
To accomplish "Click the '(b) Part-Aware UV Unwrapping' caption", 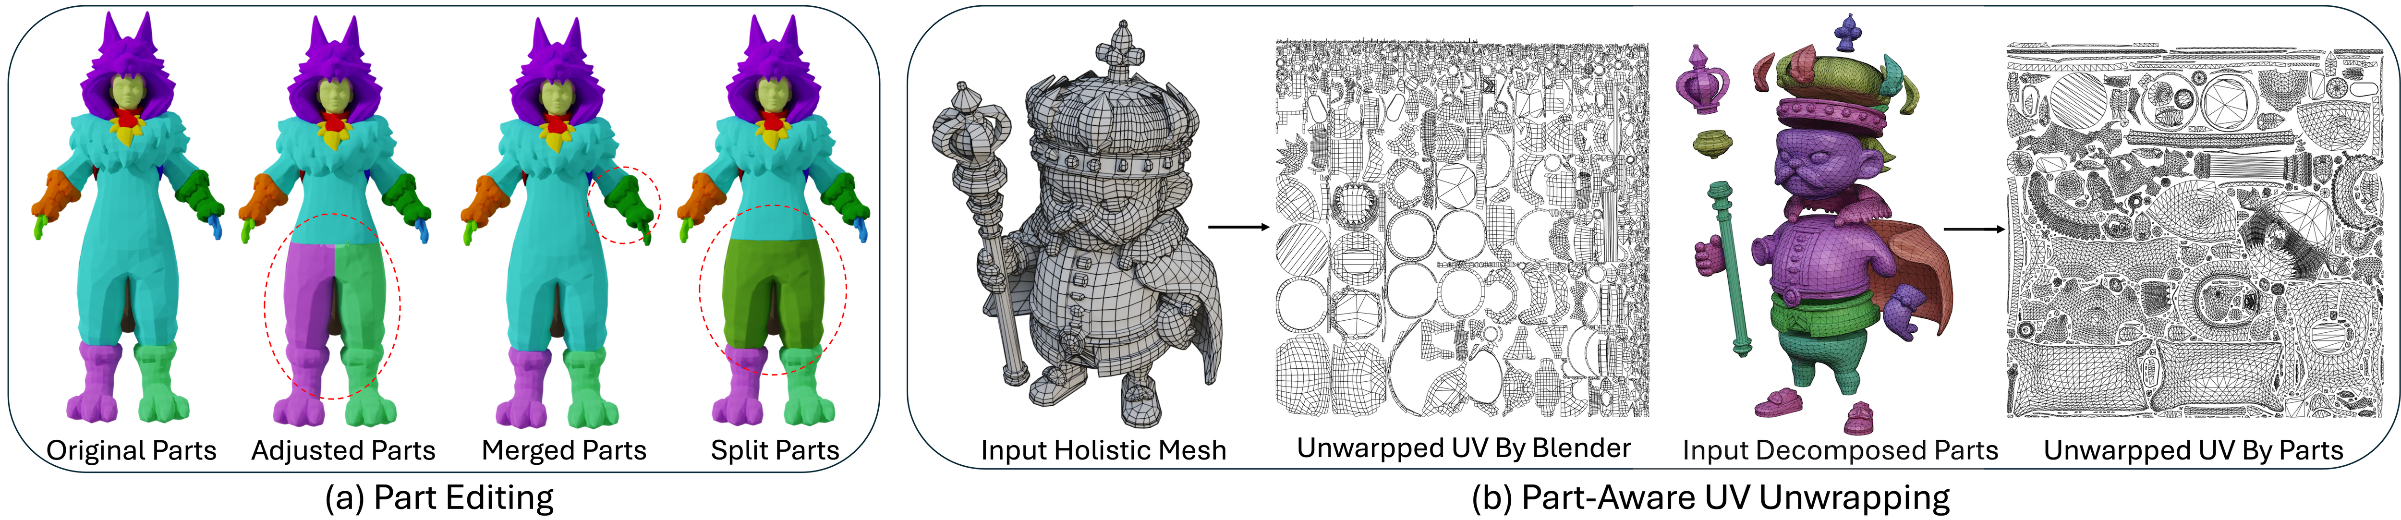I will pos(1710,497).
